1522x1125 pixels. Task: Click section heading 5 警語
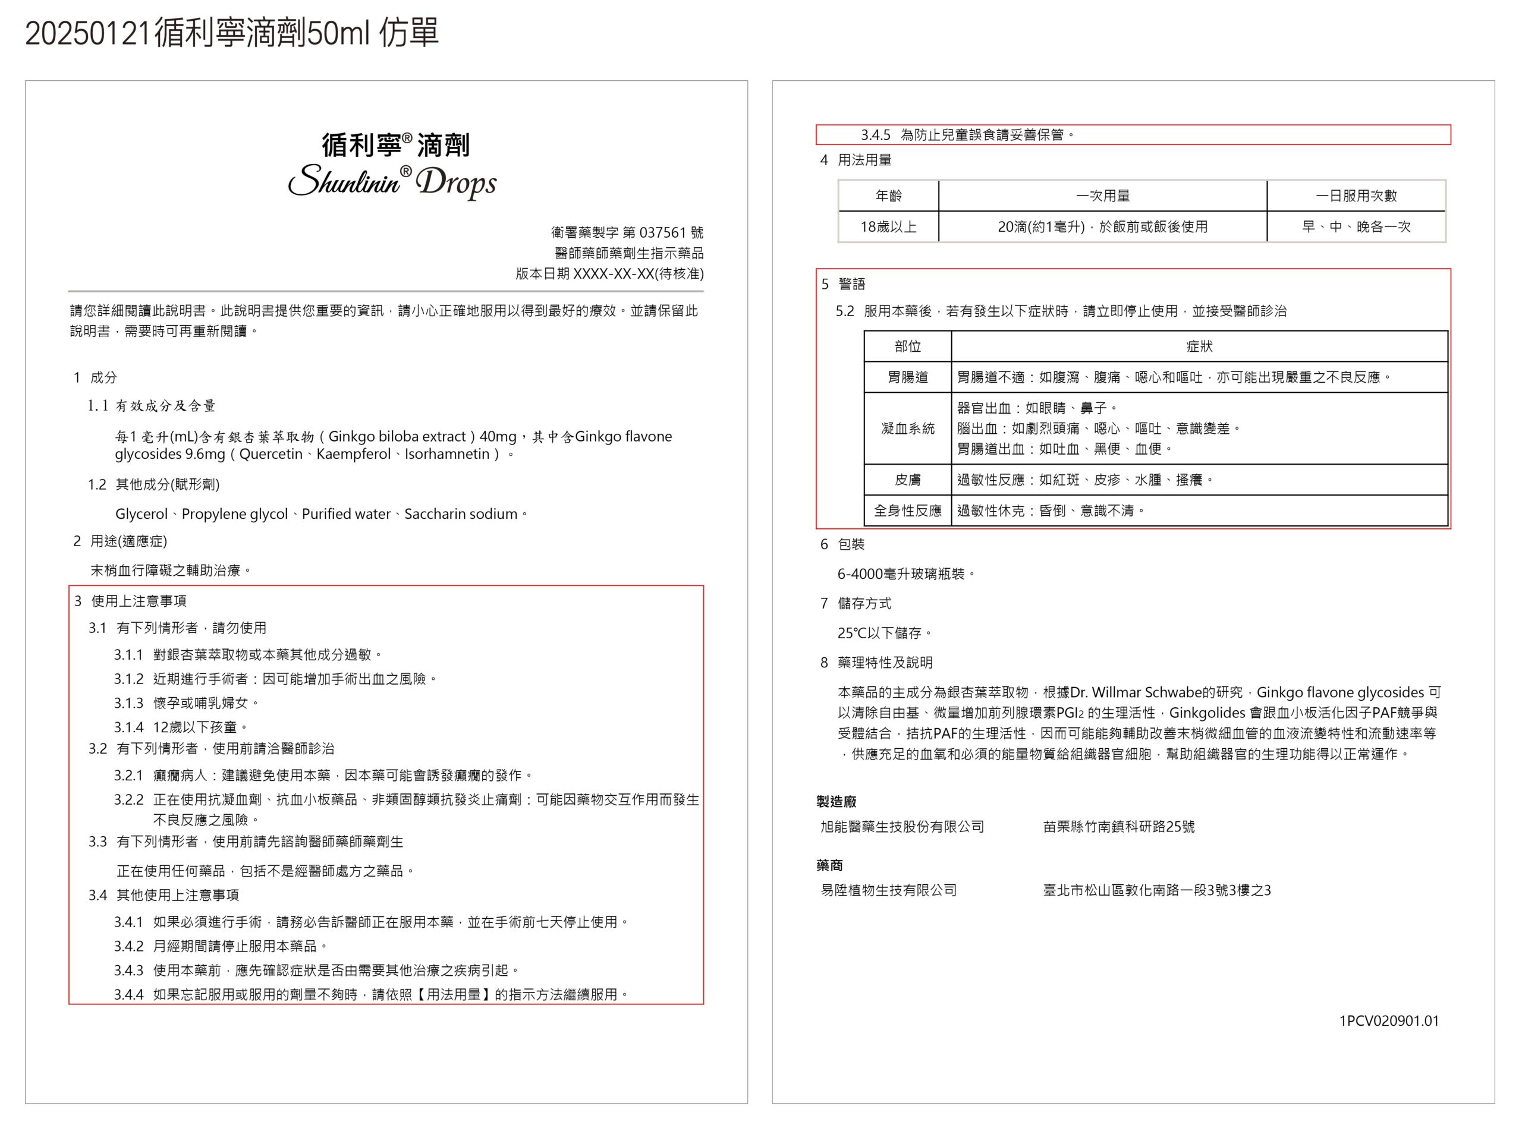coord(843,284)
